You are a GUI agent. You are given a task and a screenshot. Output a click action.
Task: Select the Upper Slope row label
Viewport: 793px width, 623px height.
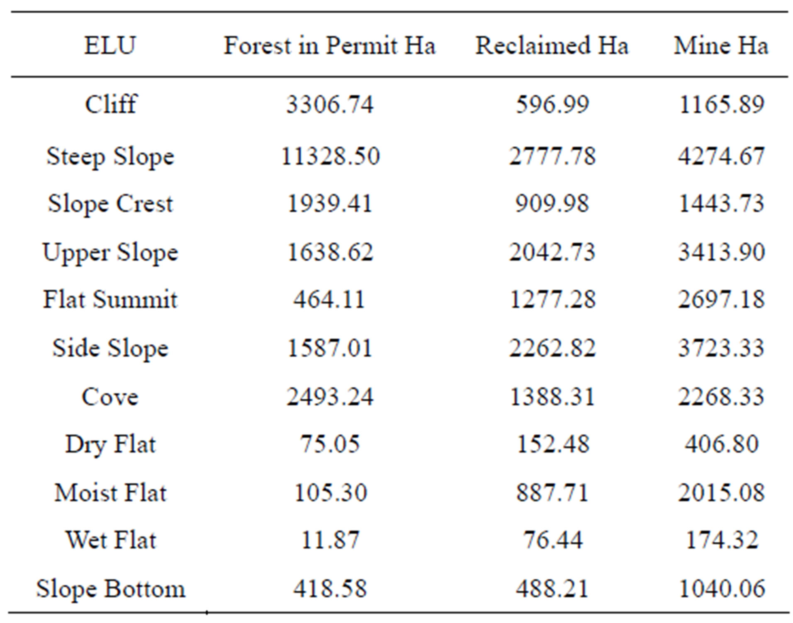point(110,253)
